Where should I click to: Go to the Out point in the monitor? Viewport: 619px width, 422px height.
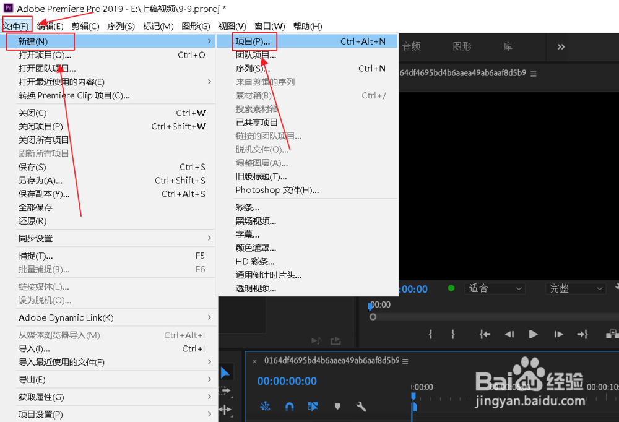pos(582,334)
